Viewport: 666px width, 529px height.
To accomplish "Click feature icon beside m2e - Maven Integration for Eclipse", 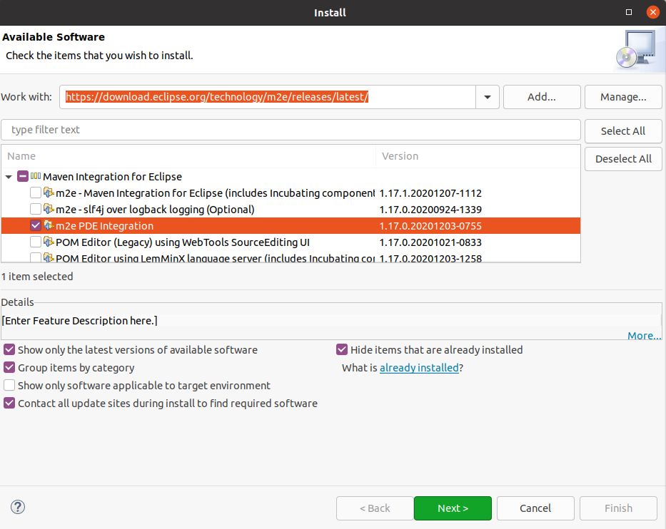I will (x=49, y=192).
